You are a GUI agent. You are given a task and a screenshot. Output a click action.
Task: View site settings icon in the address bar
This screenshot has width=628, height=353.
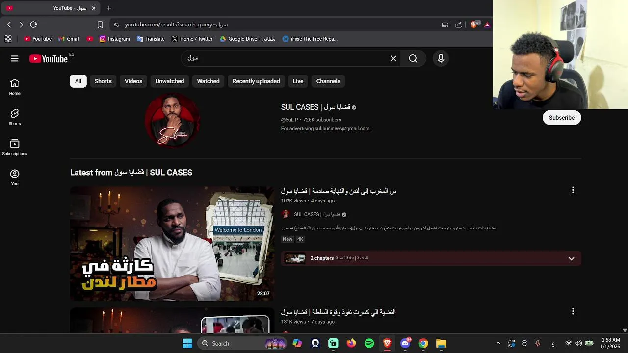click(116, 25)
